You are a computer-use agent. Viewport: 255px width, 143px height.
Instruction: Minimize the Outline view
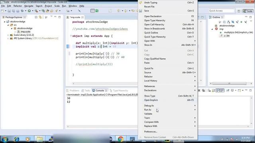[x=246, y=17]
